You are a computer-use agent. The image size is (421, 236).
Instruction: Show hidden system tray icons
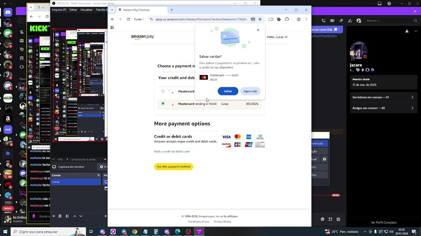pos(365,232)
